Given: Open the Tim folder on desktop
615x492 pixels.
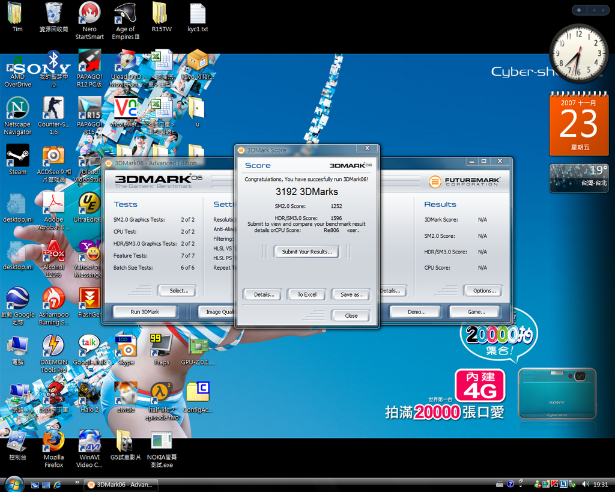Looking at the screenshot, I should click(17, 17).
